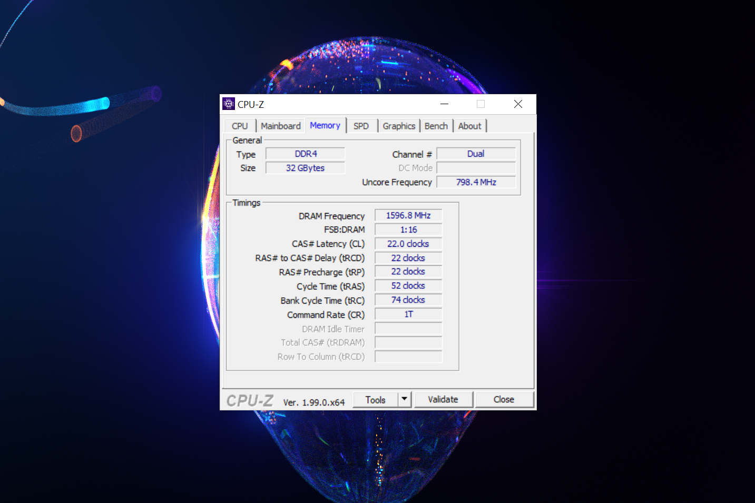Close the CPU-Z window with X
The image size is (755, 503).
coord(518,104)
